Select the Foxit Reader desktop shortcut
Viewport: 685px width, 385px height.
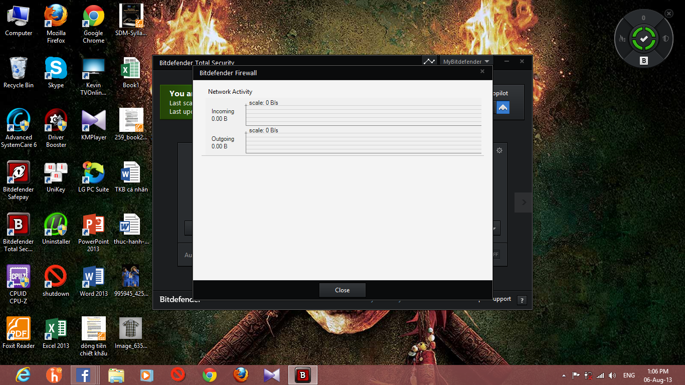coord(19,333)
